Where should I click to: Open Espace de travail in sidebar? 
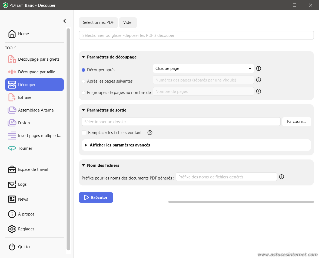pyautogui.click(x=33, y=169)
